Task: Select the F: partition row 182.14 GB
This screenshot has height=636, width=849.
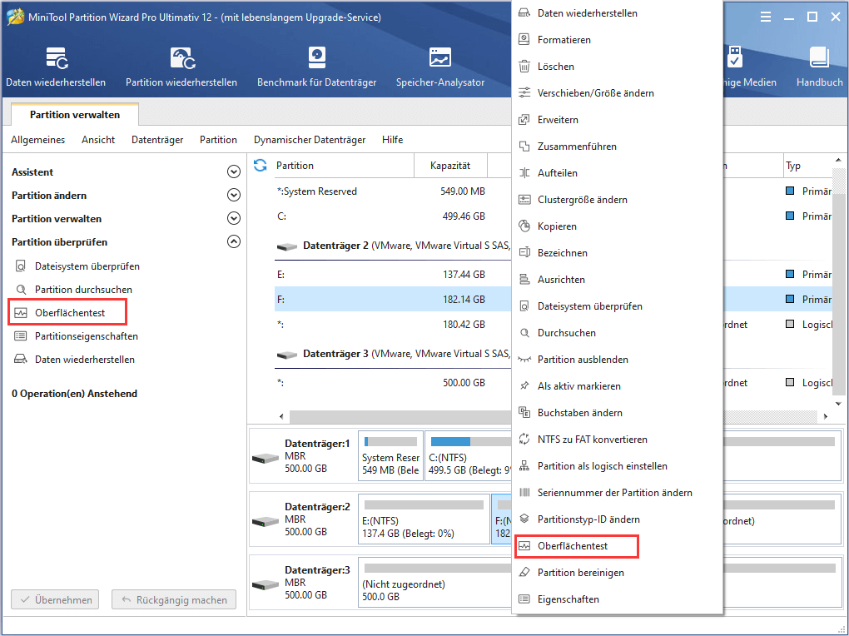Action: 393,299
